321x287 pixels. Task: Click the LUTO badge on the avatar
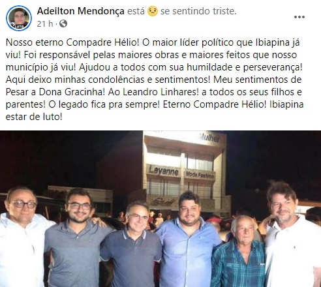pyautogui.click(x=19, y=27)
